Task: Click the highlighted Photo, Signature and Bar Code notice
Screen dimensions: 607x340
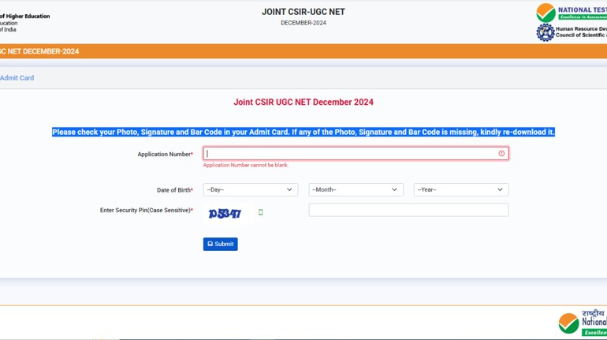Action: point(303,133)
